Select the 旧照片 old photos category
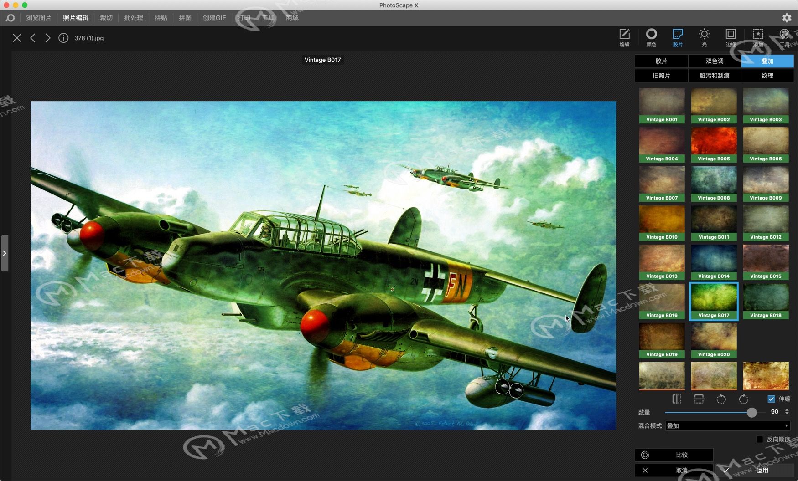Screen dimensions: 798x481 pos(661,76)
